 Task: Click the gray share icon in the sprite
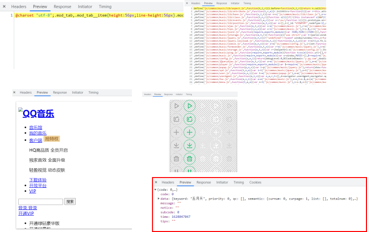177,119
